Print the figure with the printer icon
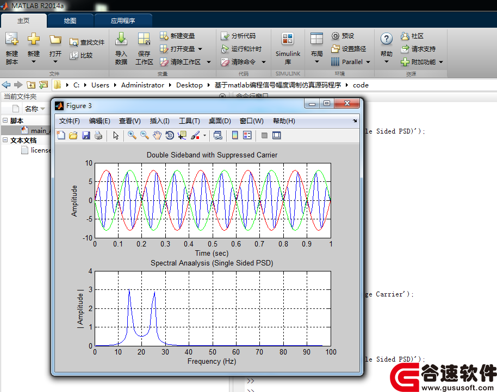This screenshot has height=392, width=497. (x=98, y=135)
